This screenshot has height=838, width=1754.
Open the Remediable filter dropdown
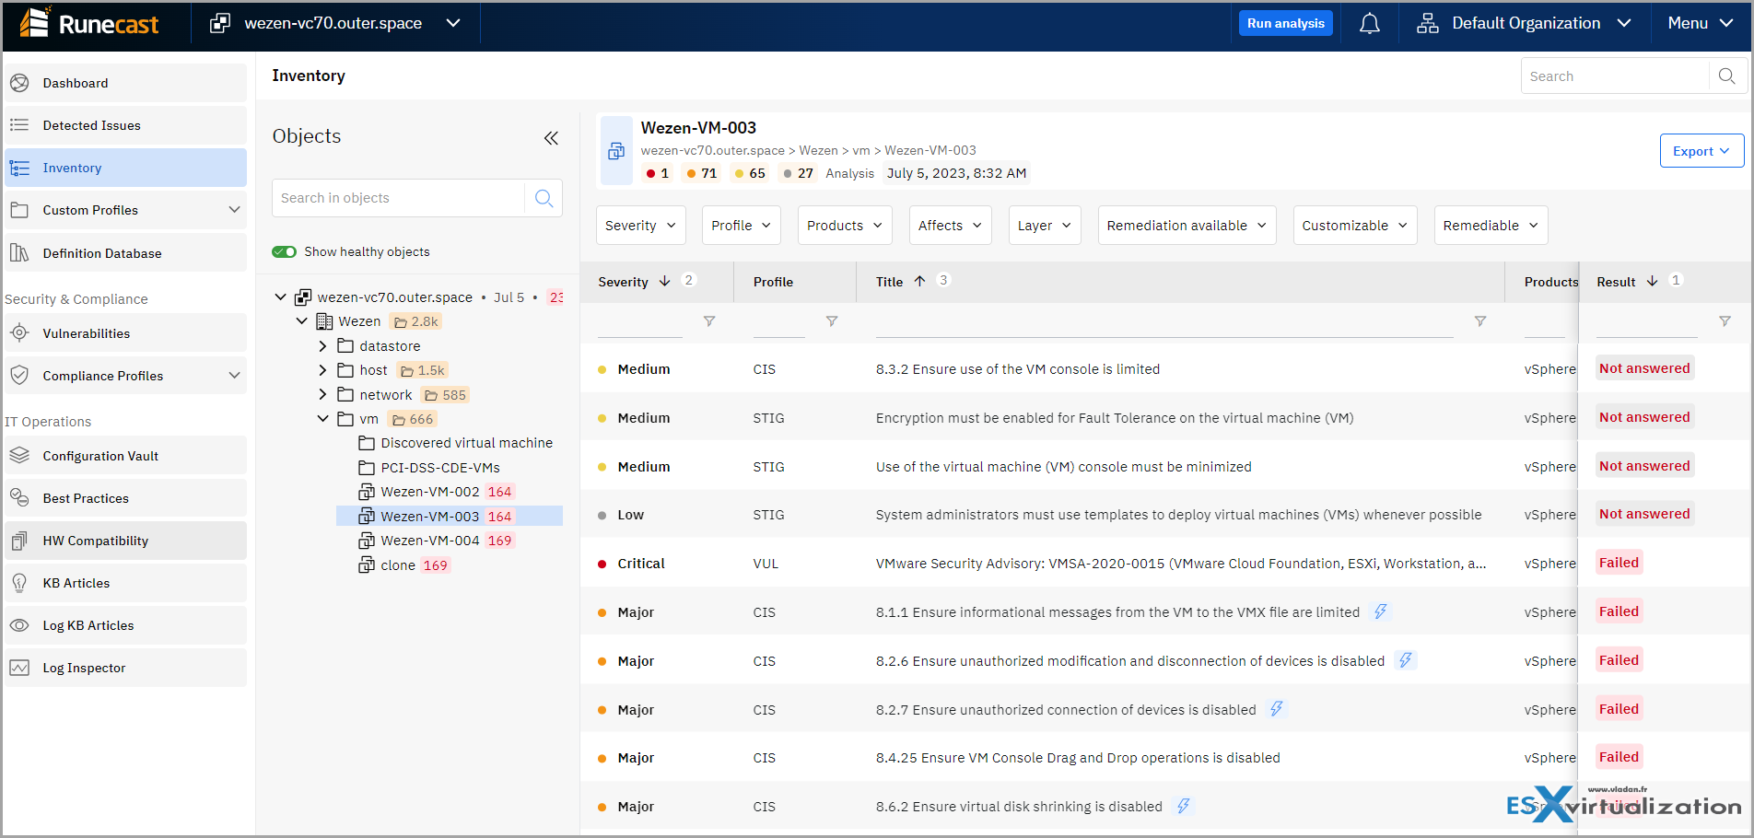click(x=1491, y=226)
